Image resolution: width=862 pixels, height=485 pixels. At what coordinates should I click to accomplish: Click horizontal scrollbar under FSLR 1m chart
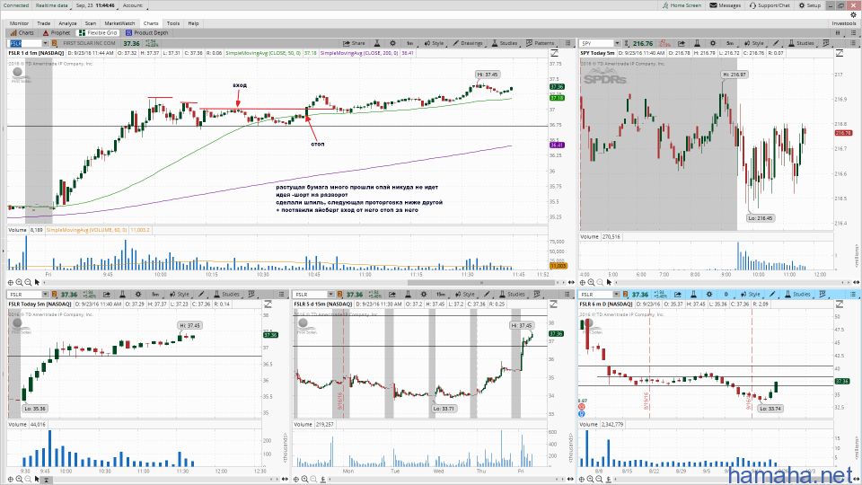tap(481, 283)
